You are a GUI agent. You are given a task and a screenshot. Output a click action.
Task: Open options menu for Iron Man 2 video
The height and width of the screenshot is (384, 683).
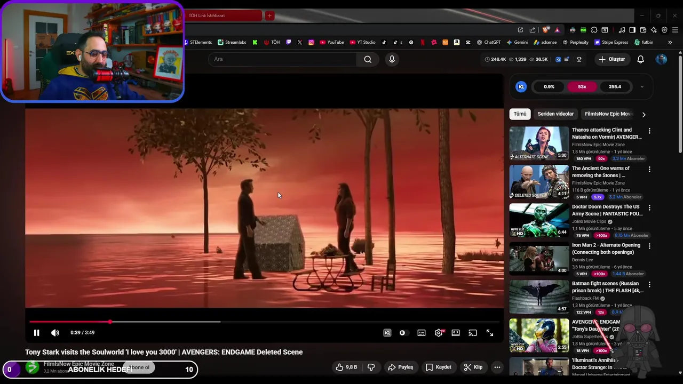click(649, 246)
